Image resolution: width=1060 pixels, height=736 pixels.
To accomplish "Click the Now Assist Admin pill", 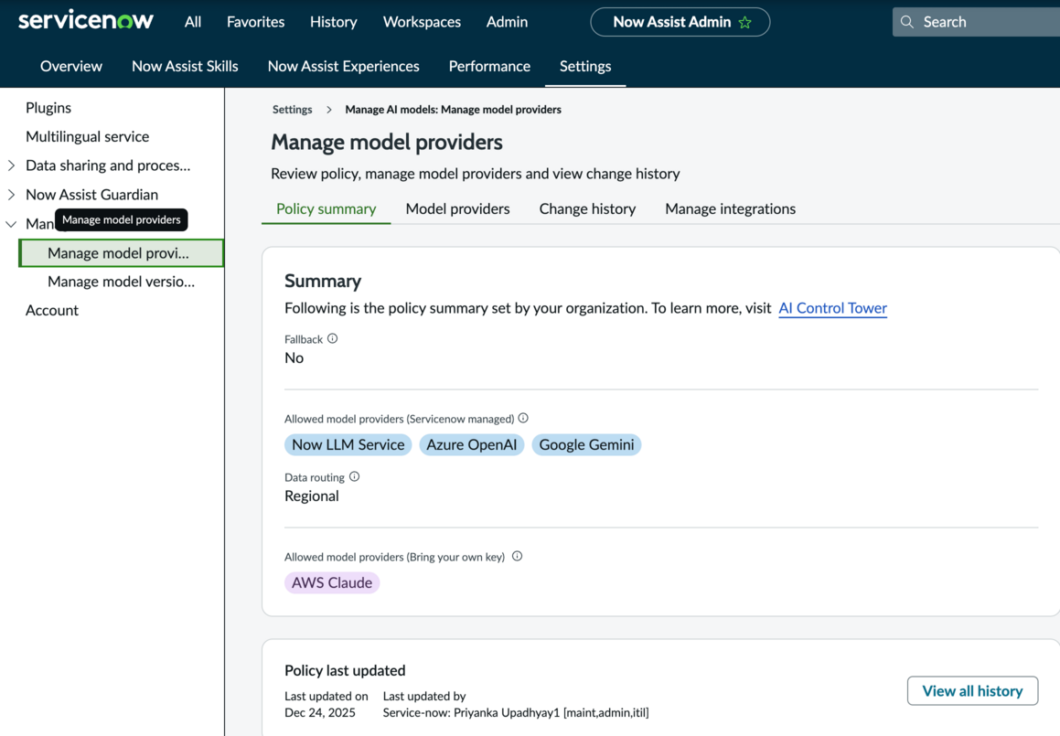I will 680,22.
